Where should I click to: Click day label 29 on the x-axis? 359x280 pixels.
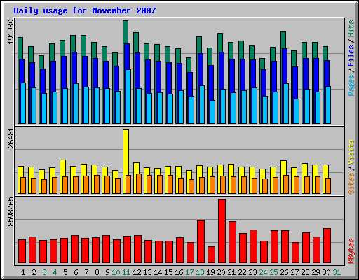coord(316,272)
